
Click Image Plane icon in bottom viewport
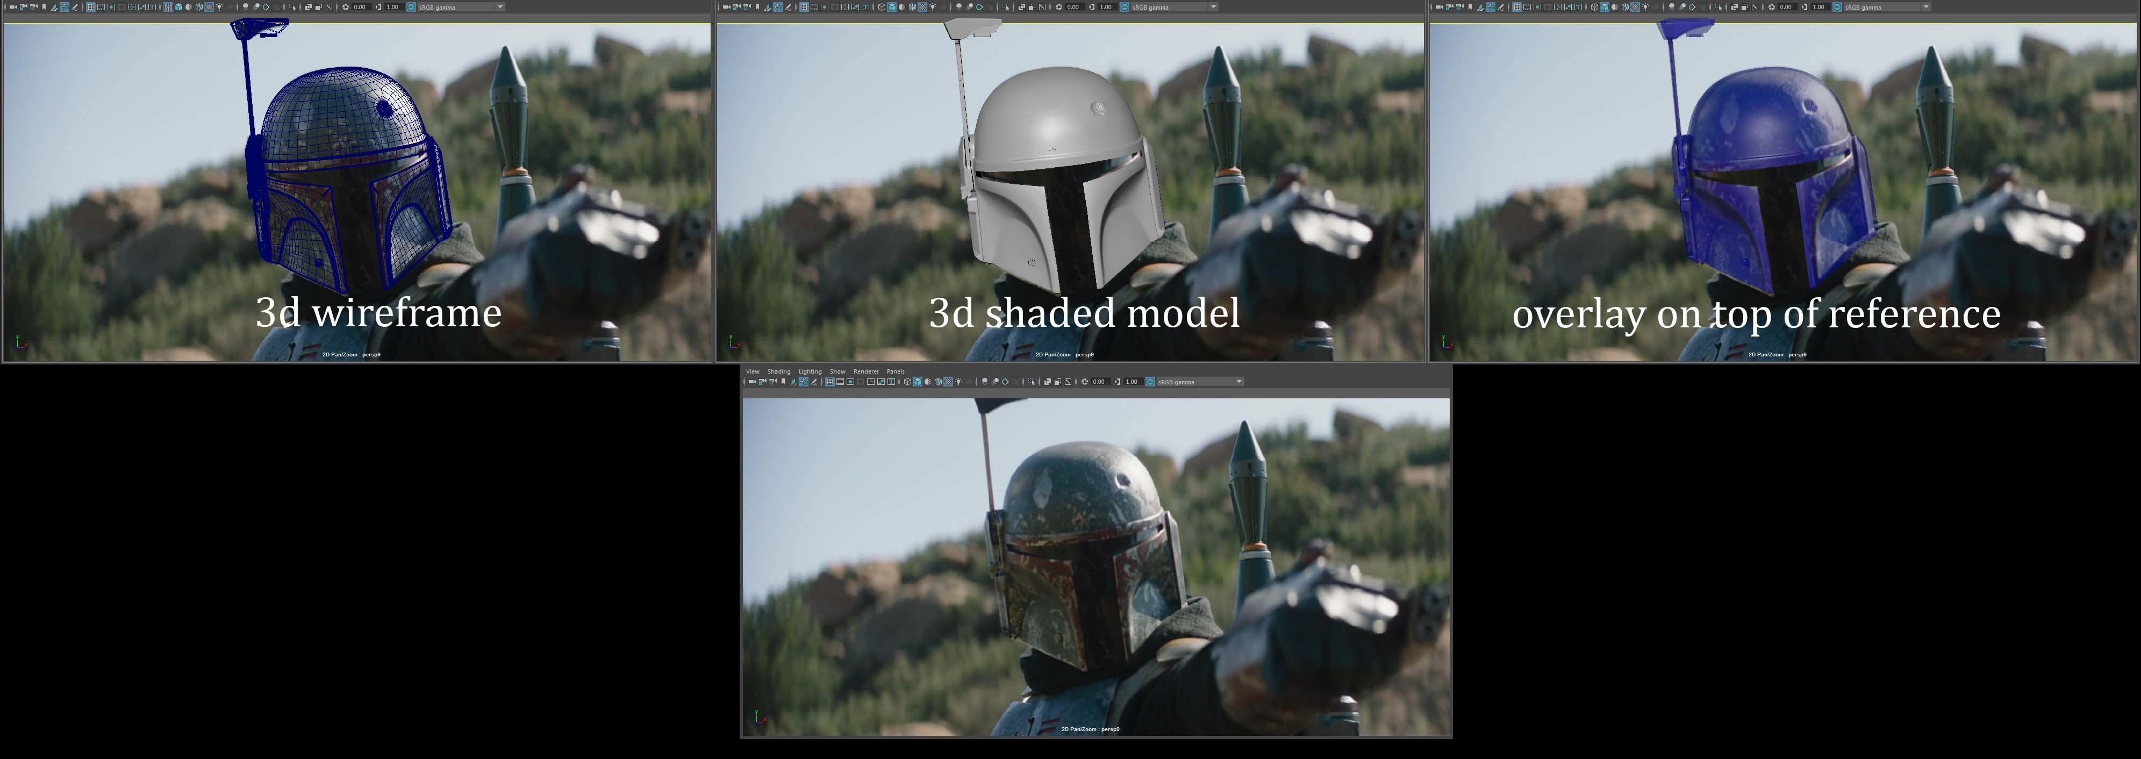click(793, 382)
